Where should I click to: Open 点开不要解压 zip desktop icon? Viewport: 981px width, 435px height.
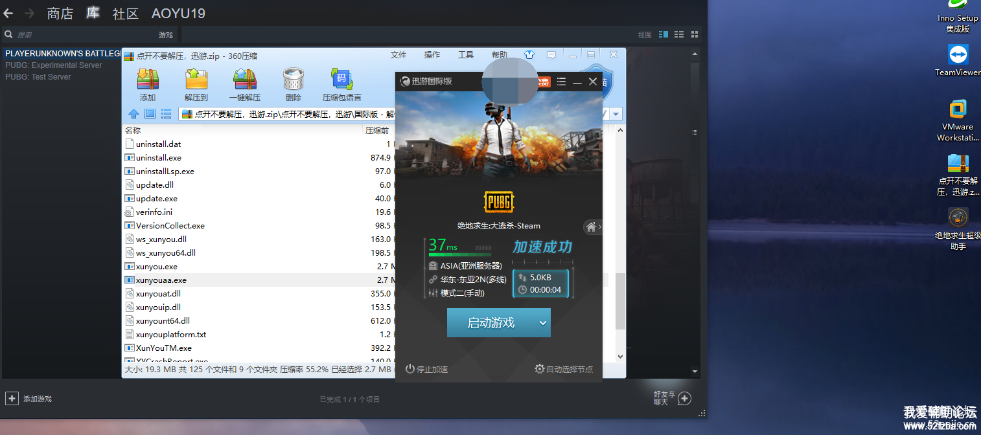point(958,175)
